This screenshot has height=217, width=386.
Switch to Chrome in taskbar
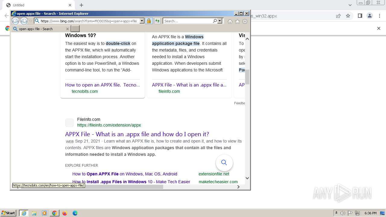tap(55, 213)
